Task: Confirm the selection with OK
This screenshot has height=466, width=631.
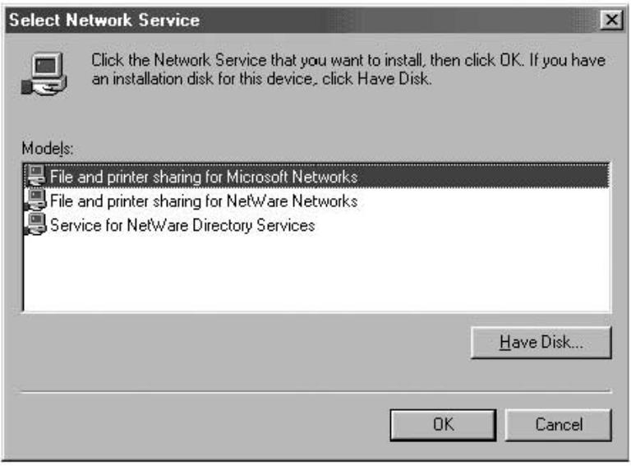Action: coord(443,425)
